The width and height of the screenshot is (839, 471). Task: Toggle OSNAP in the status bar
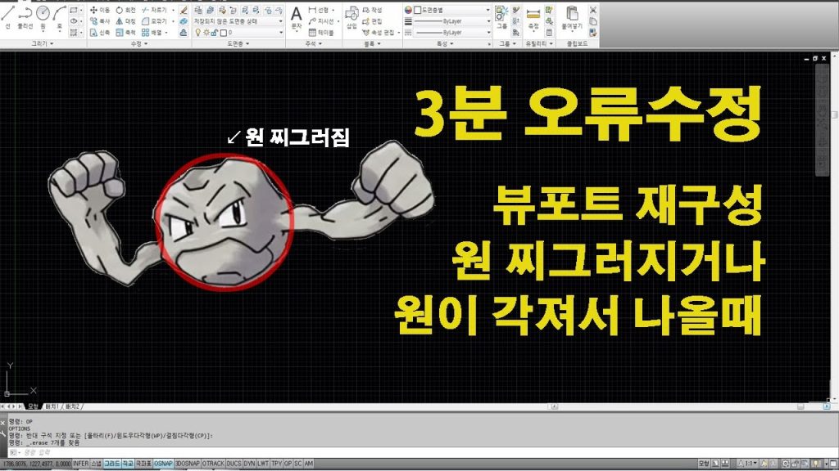(163, 464)
